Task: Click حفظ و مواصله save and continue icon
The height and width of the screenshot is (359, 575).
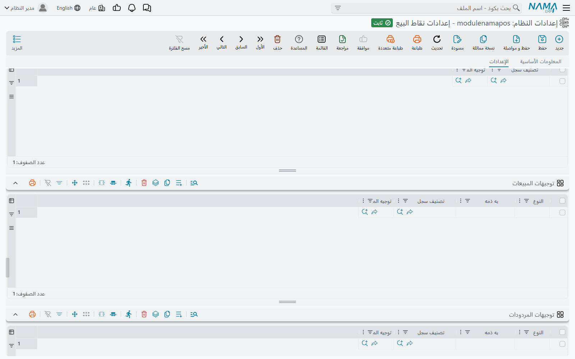Action: click(x=516, y=39)
